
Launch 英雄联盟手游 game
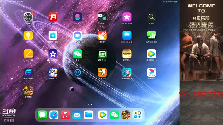point(127,72)
